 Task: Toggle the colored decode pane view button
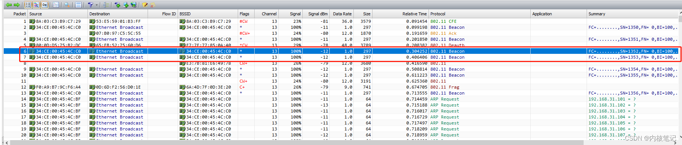pos(36,5)
